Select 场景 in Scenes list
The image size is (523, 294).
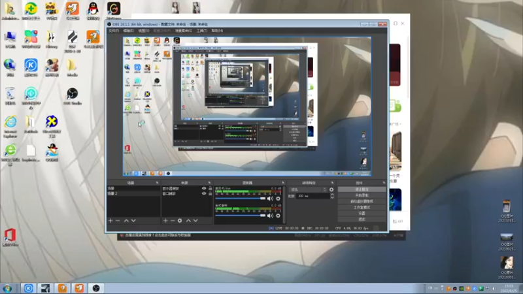pos(133,189)
